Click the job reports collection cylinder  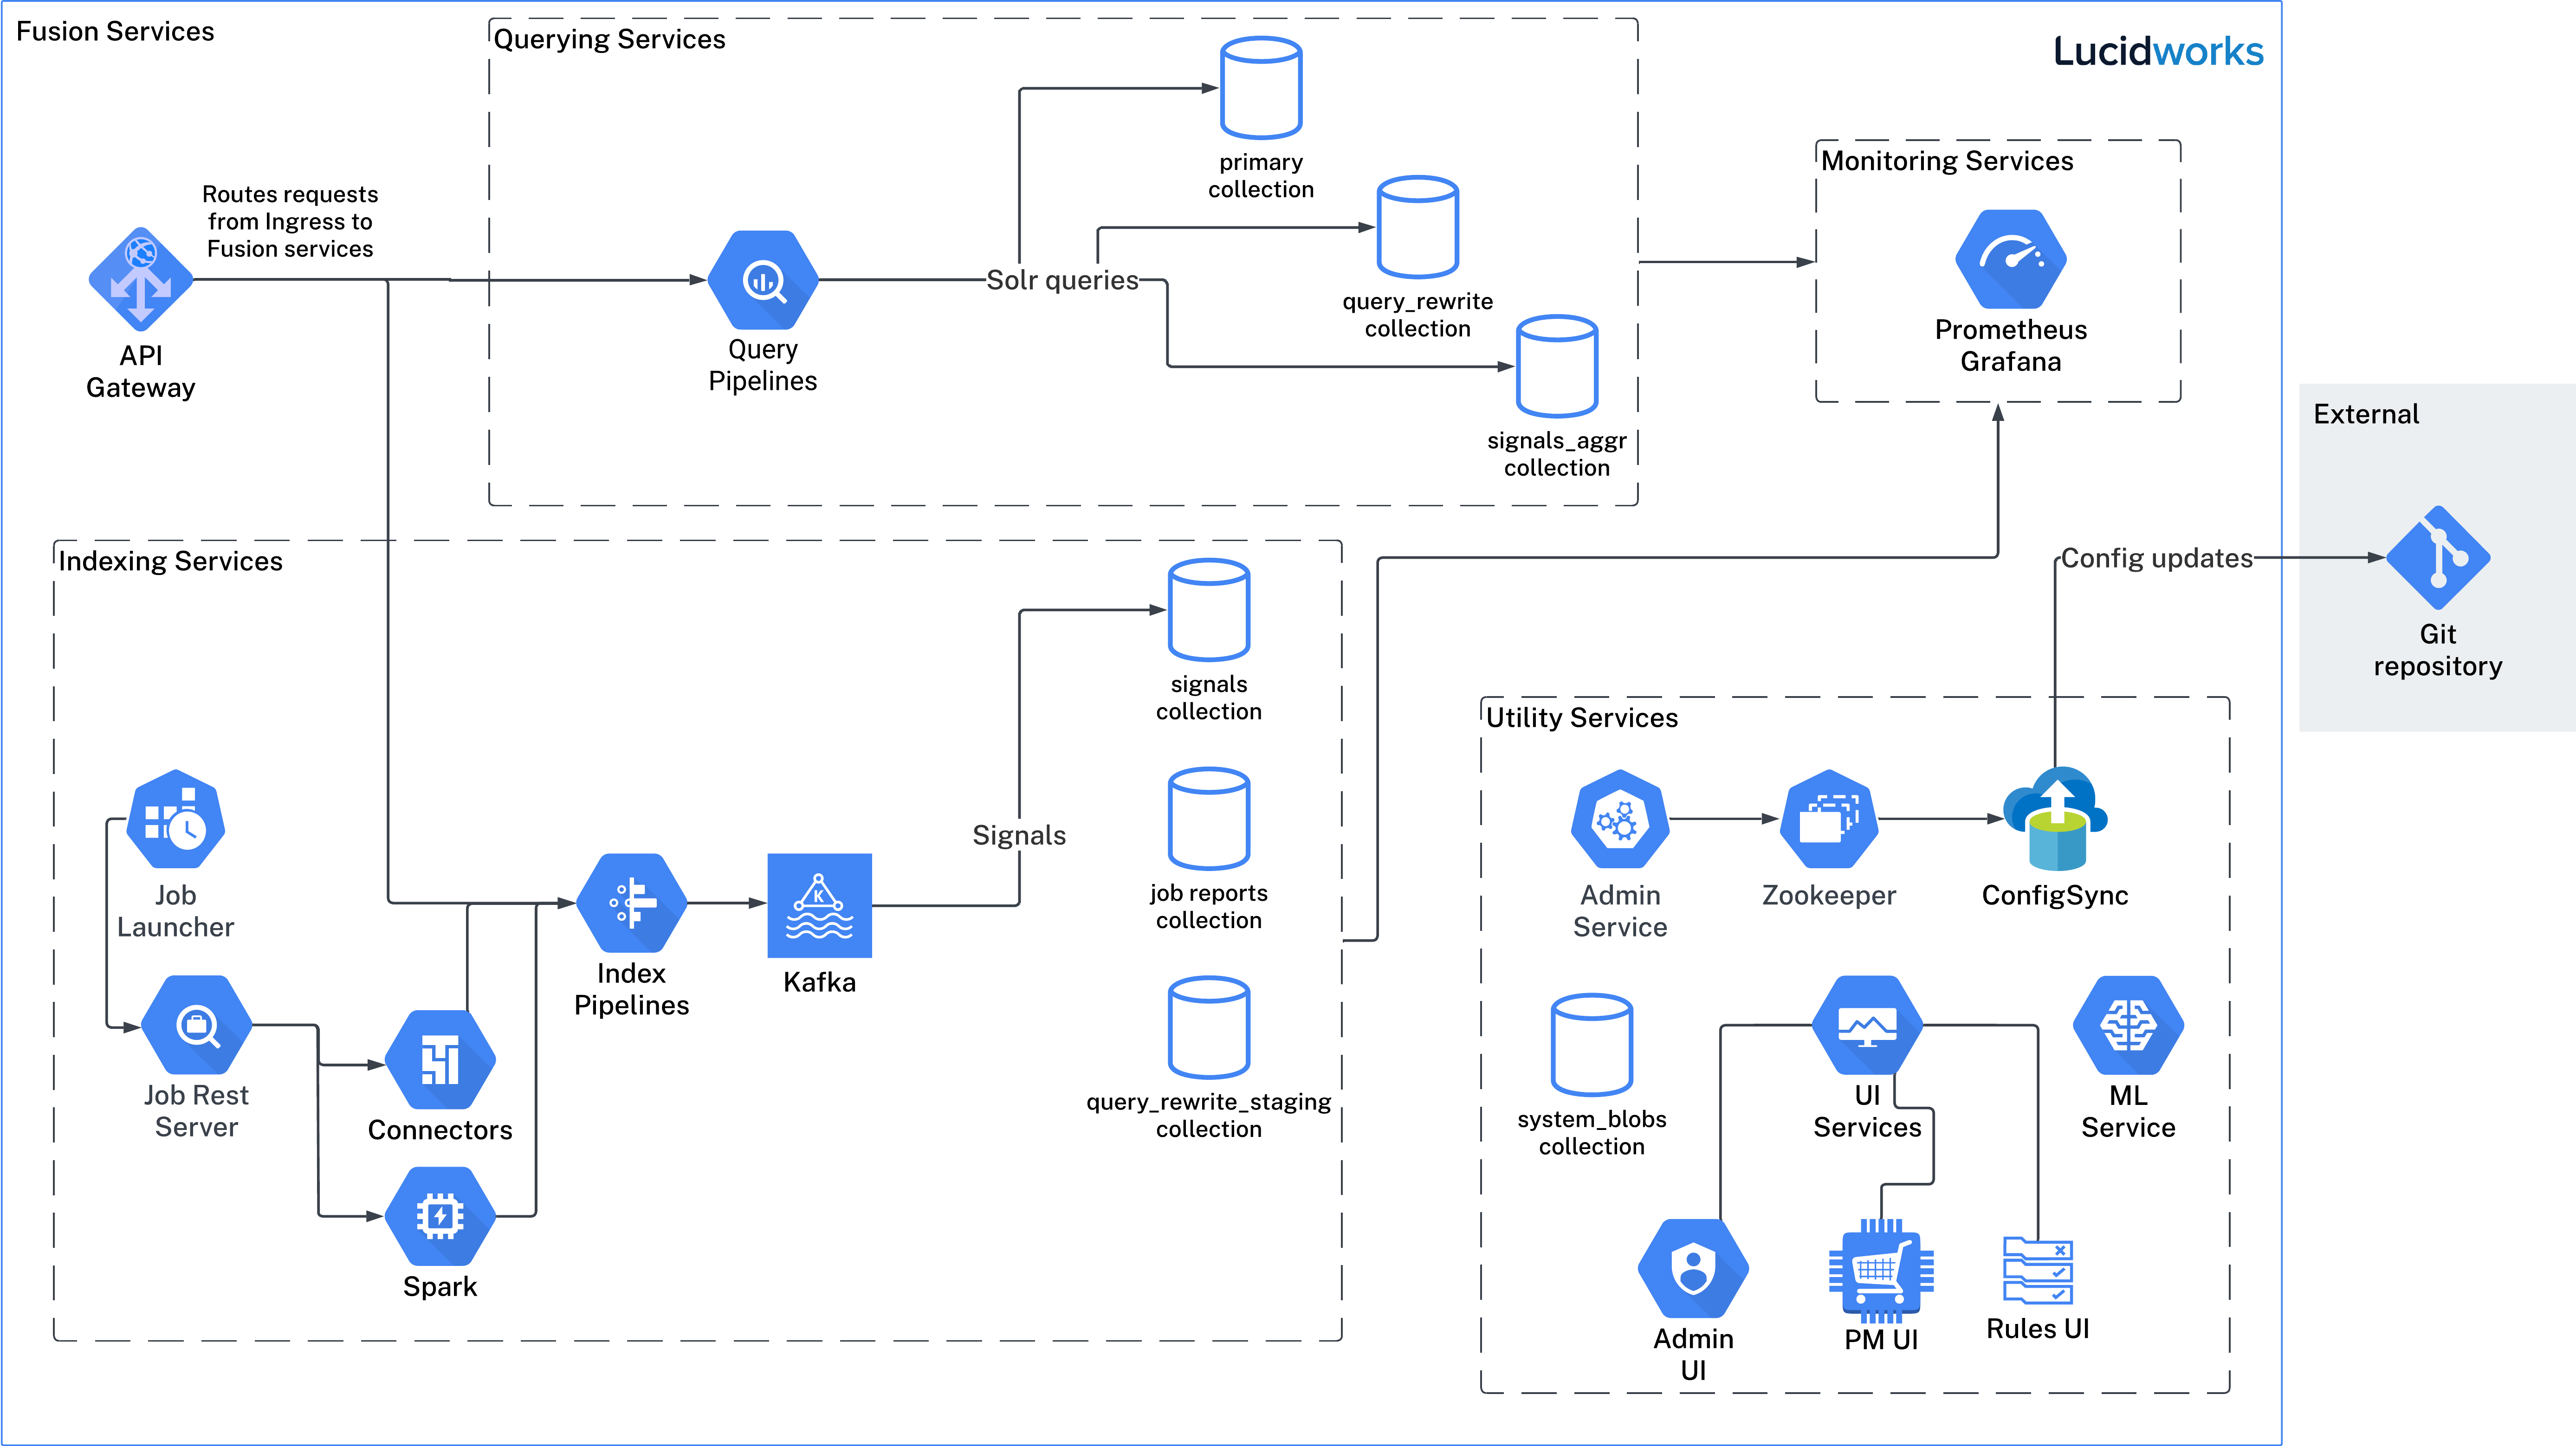coord(1209,819)
